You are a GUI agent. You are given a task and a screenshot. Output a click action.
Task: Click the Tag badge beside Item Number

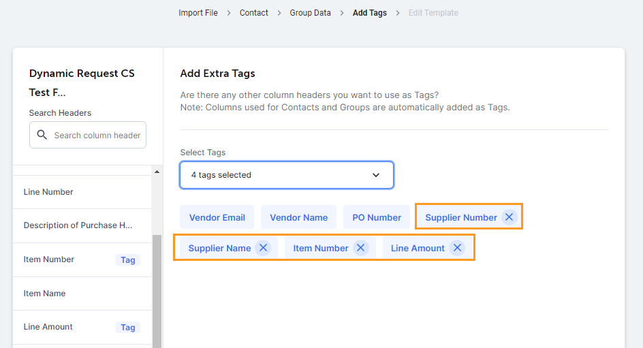(127, 259)
